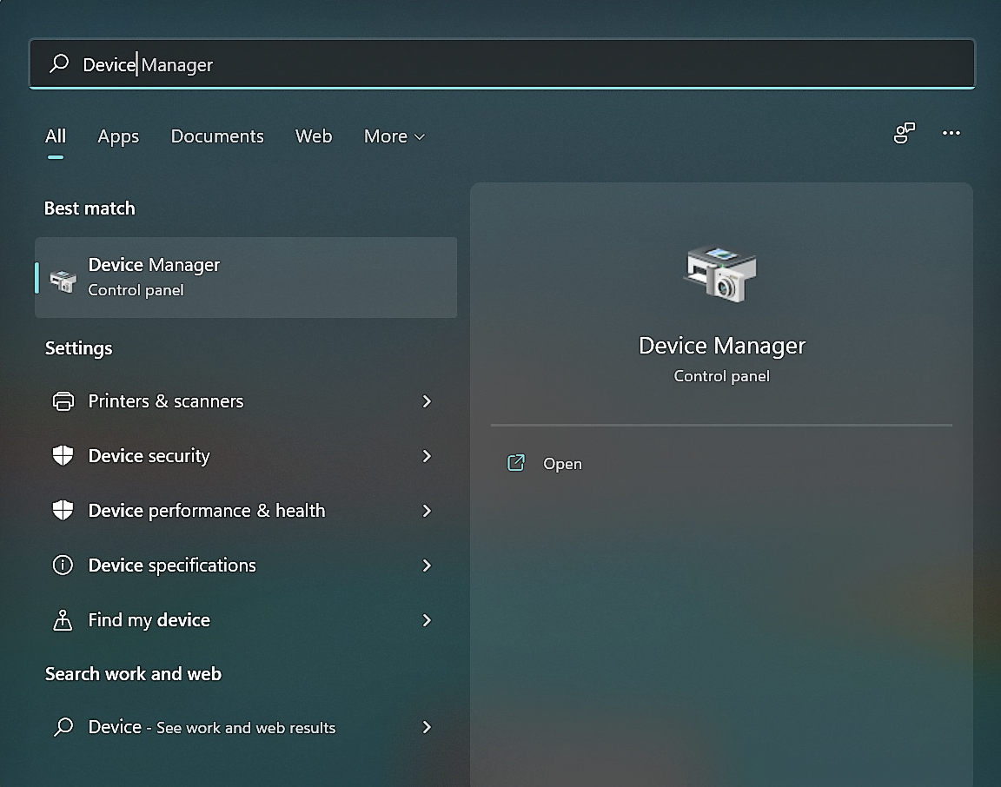Click the large Device Manager preview icon
This screenshot has width=1001, height=787.
tap(720, 273)
